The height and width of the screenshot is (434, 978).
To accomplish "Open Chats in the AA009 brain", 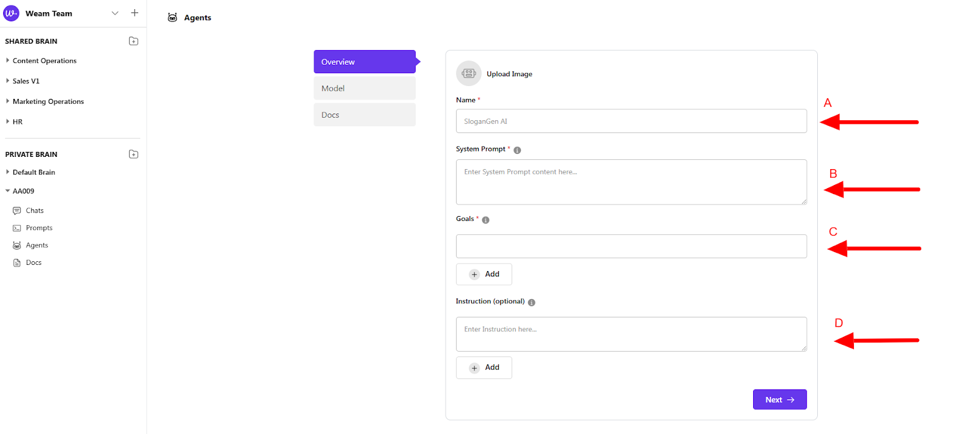I will pyautogui.click(x=34, y=211).
